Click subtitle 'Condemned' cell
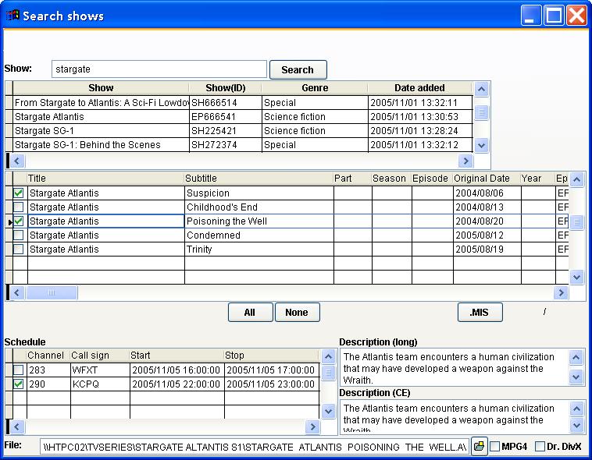The width and height of the screenshot is (592, 460). [x=259, y=235]
